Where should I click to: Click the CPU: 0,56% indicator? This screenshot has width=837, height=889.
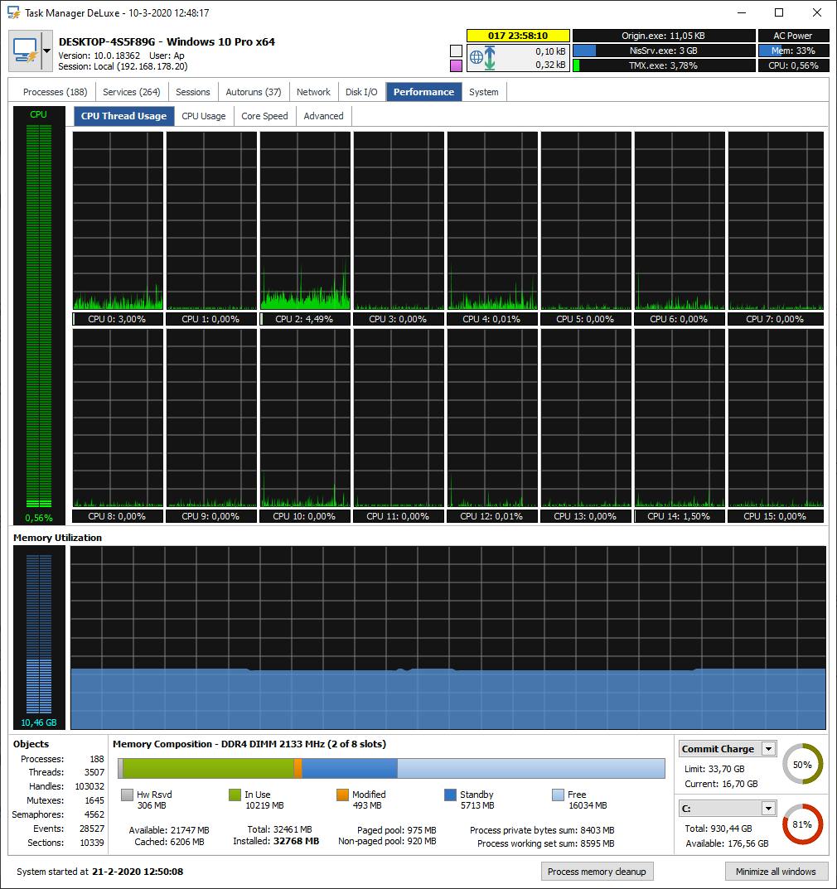[x=792, y=65]
